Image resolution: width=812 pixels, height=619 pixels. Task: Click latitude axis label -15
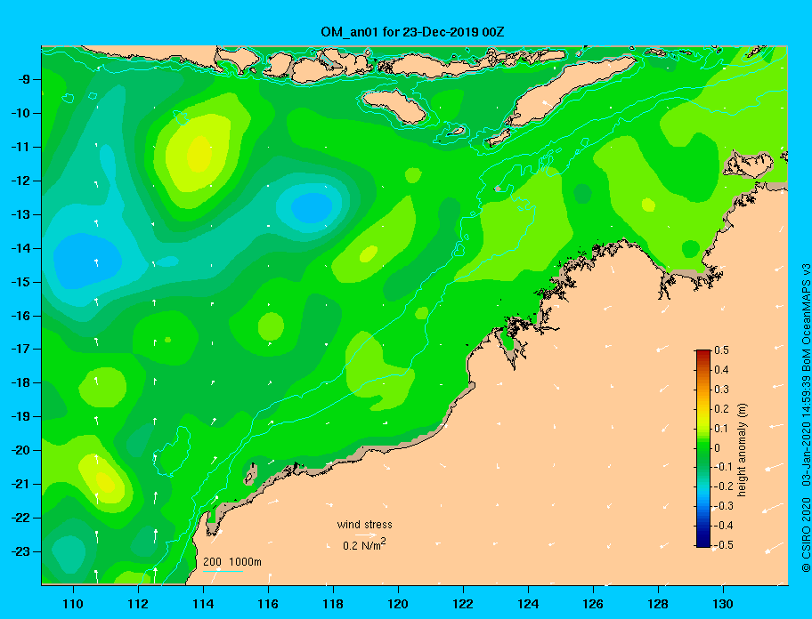[20, 282]
